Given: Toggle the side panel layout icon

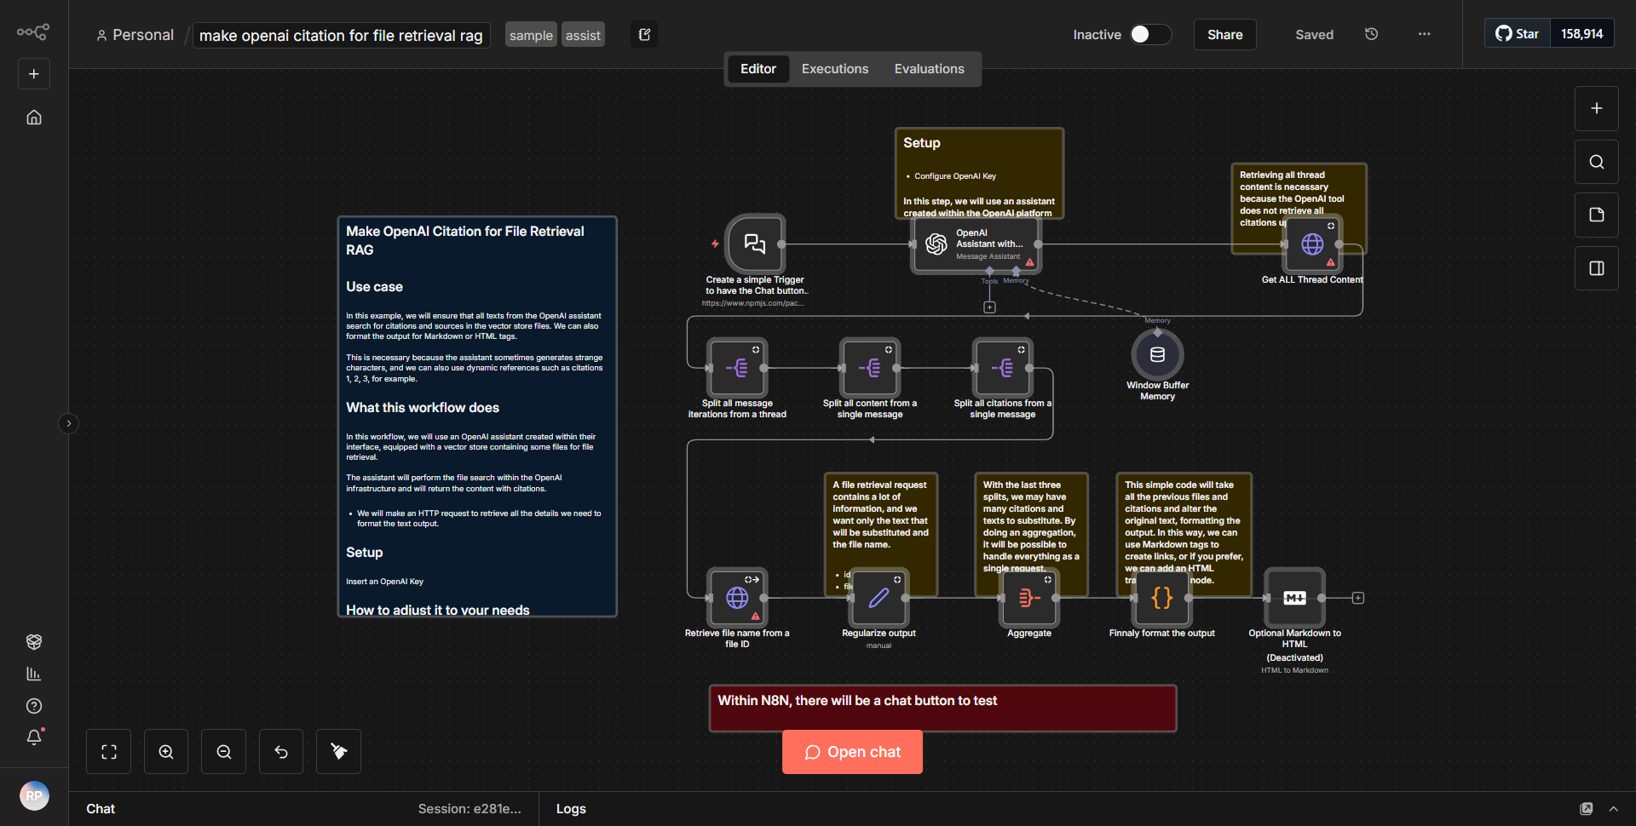Looking at the screenshot, I should (1596, 268).
